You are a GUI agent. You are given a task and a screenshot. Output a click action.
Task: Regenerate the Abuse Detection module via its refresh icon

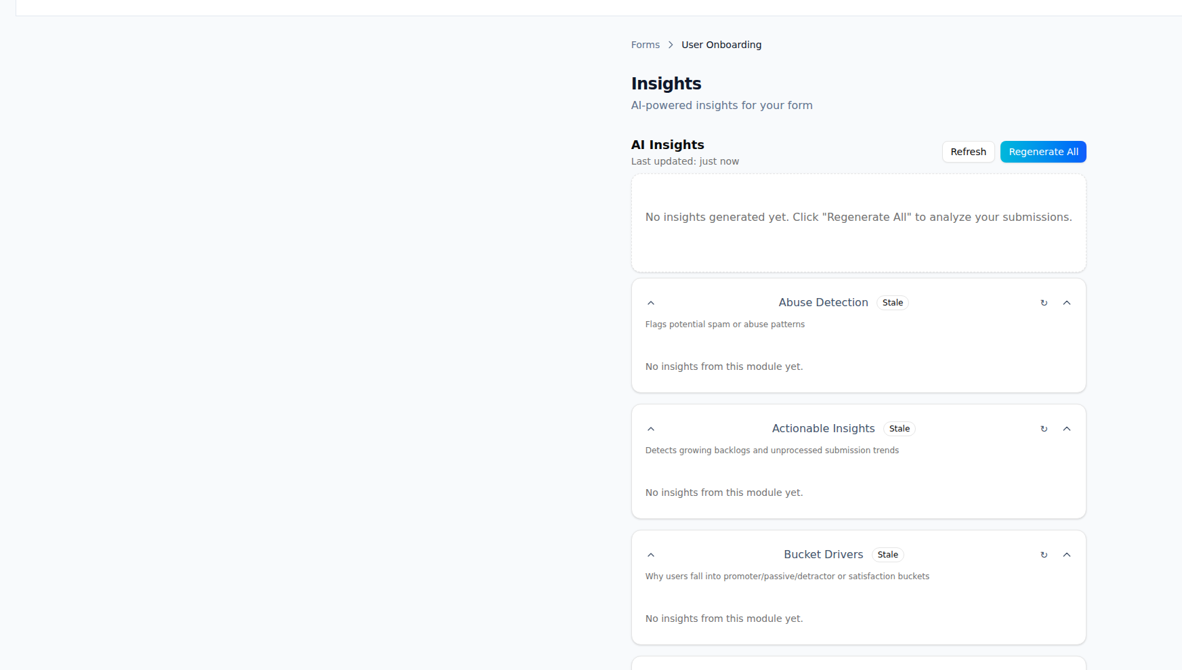pyautogui.click(x=1044, y=303)
